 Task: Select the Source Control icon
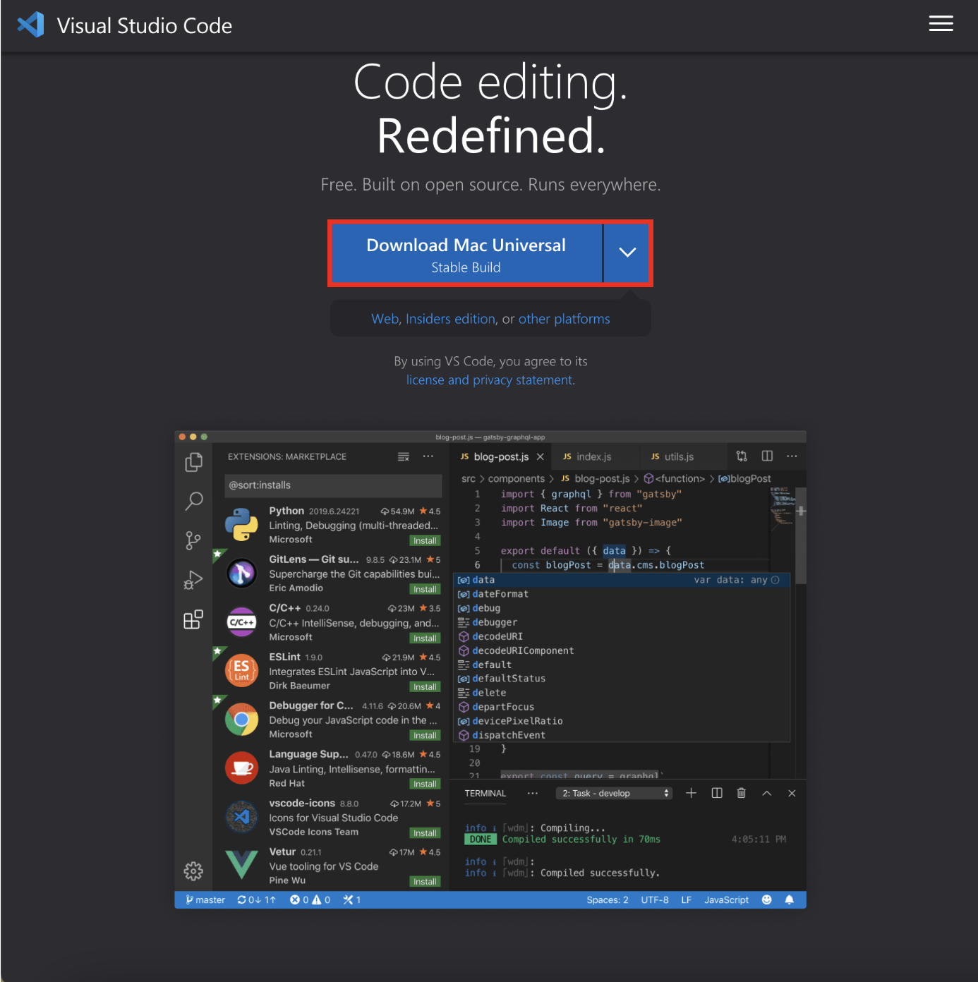point(193,540)
